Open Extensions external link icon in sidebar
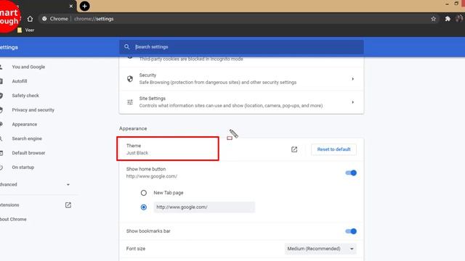 [68, 204]
